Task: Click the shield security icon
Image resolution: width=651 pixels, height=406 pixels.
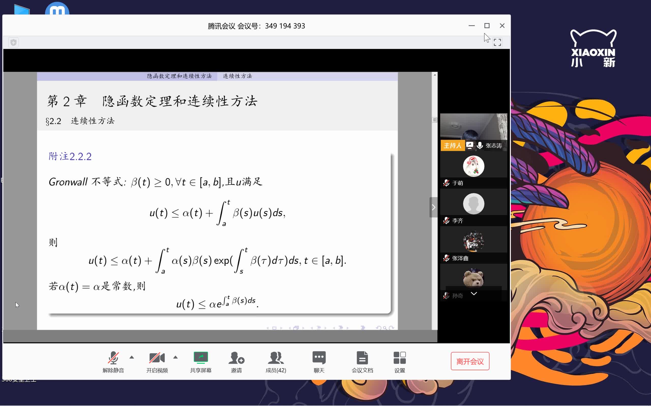Action: [x=13, y=42]
